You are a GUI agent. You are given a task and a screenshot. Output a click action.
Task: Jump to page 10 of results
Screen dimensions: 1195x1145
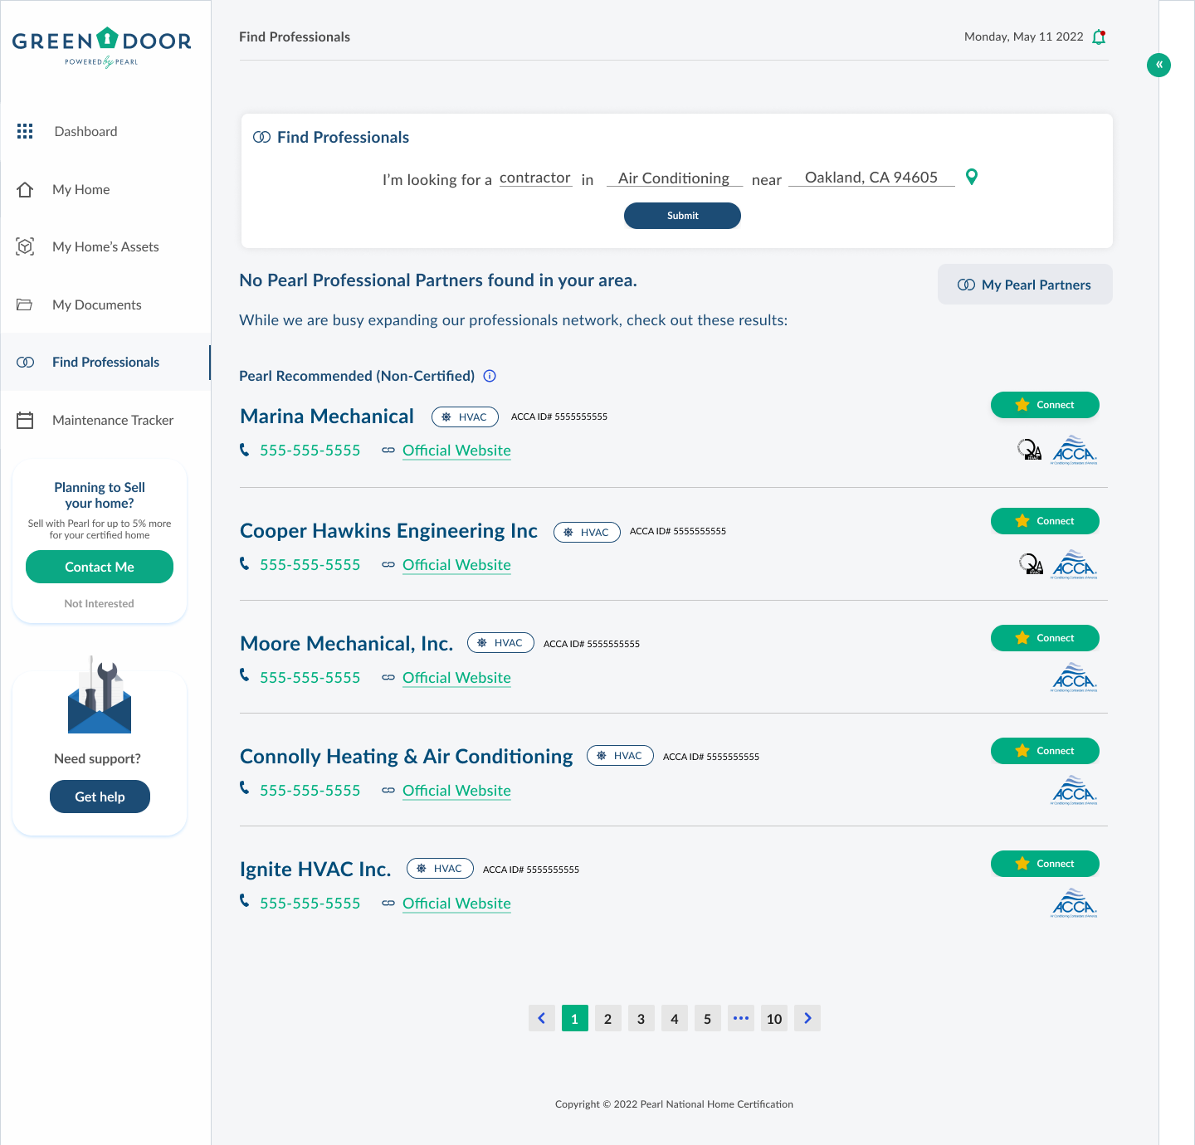[x=773, y=1018]
